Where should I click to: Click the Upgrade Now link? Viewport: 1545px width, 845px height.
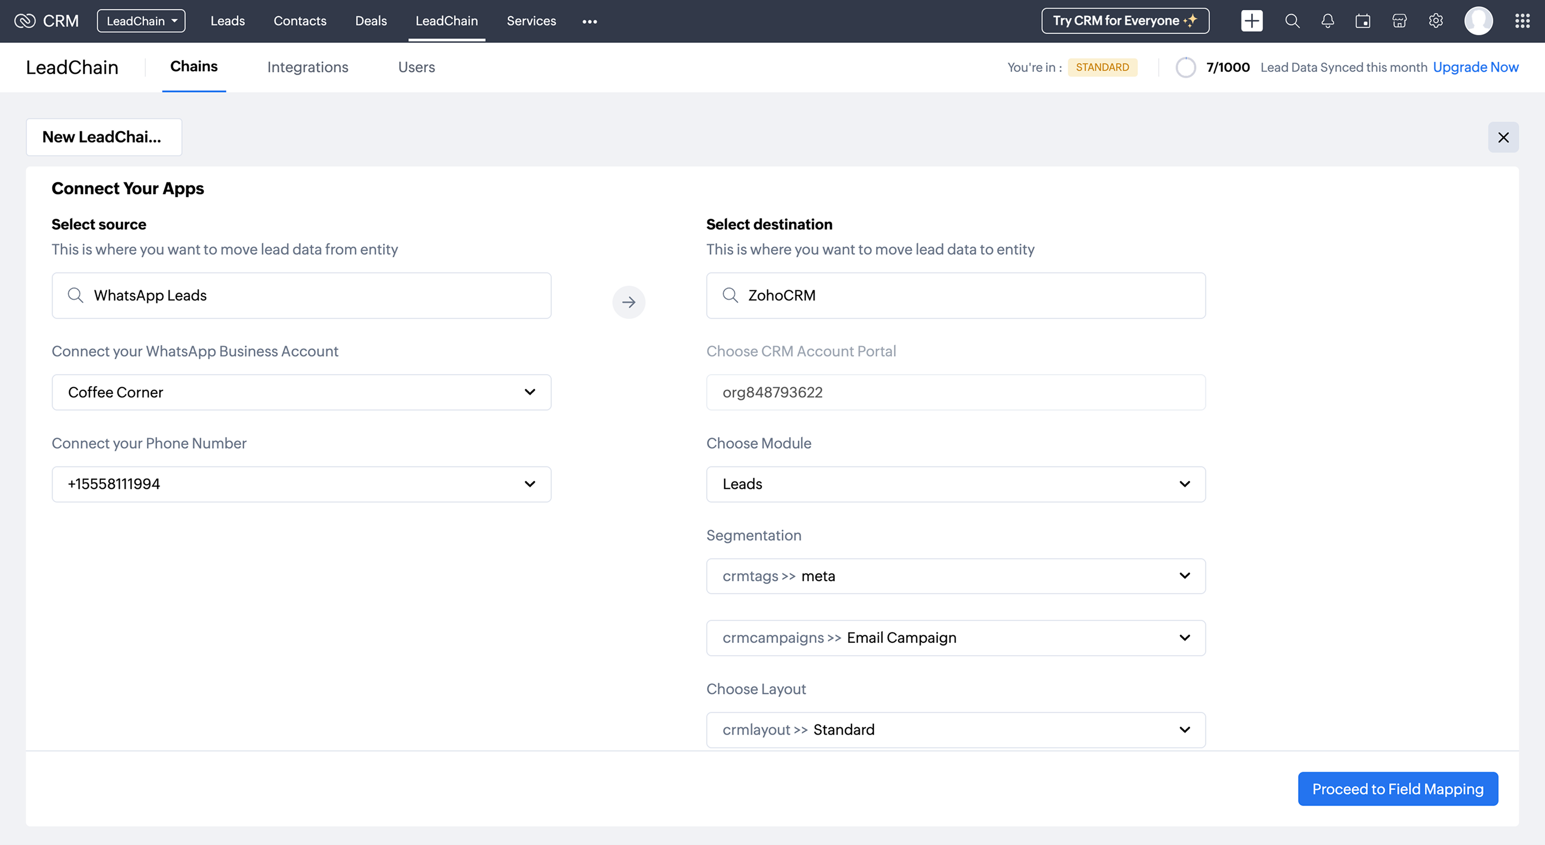pos(1475,67)
